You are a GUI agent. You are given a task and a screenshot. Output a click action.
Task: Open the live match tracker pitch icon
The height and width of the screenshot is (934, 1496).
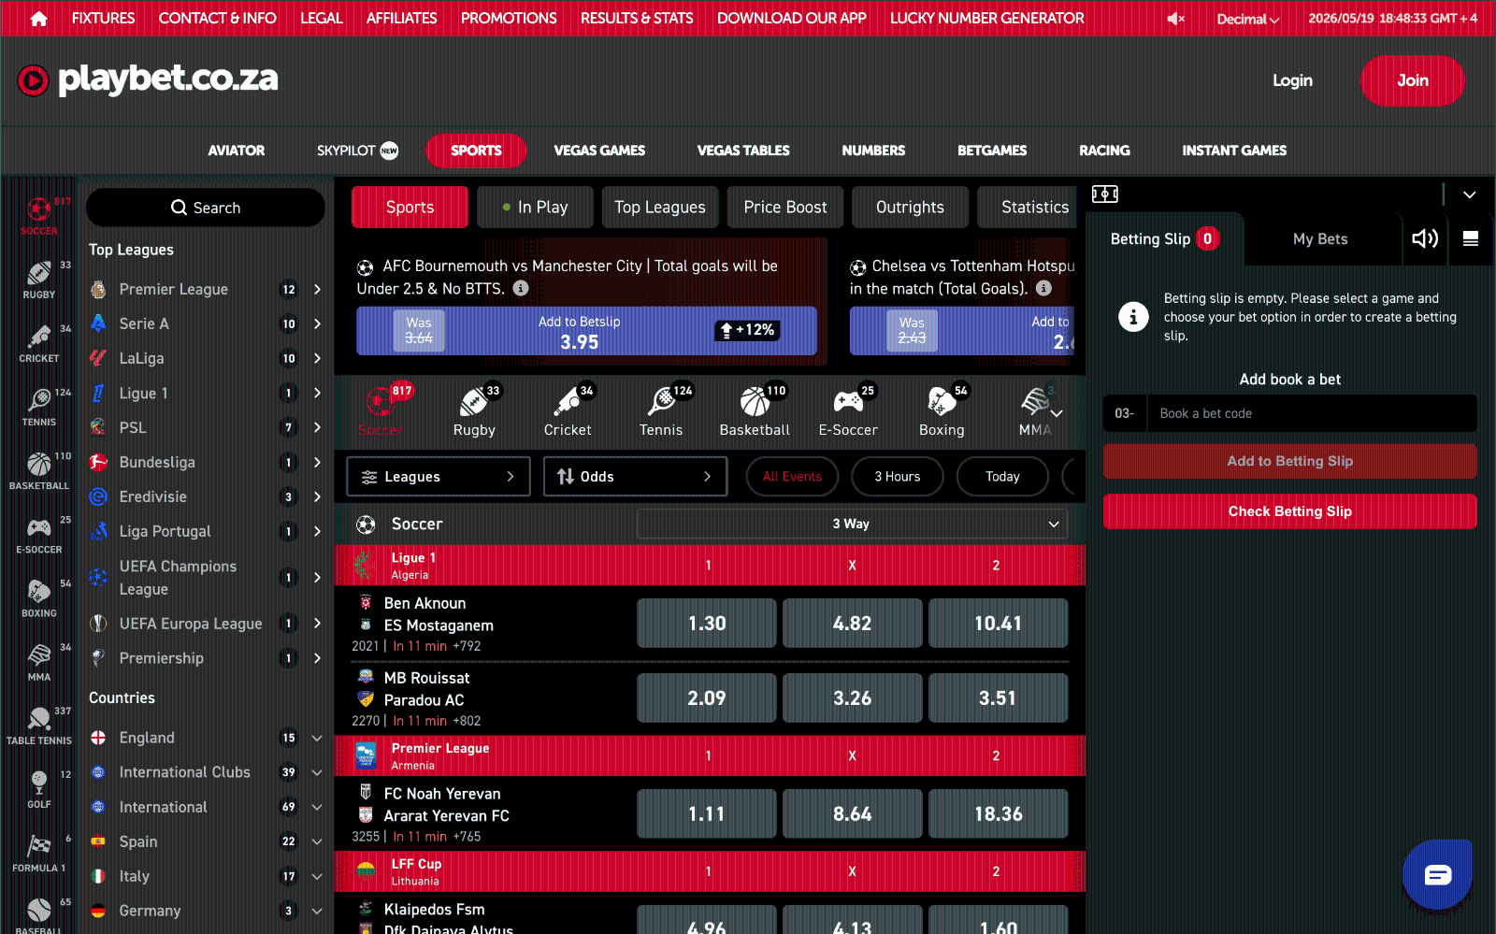coord(1105,194)
